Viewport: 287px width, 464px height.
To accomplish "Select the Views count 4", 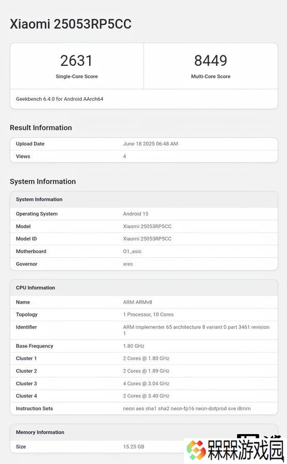I will click(x=125, y=156).
